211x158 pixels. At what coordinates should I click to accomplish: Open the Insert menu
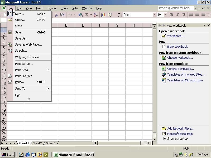40,8
